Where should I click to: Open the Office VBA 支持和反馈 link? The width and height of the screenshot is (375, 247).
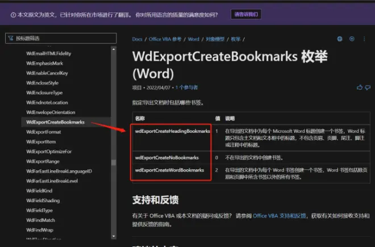click(x=280, y=216)
